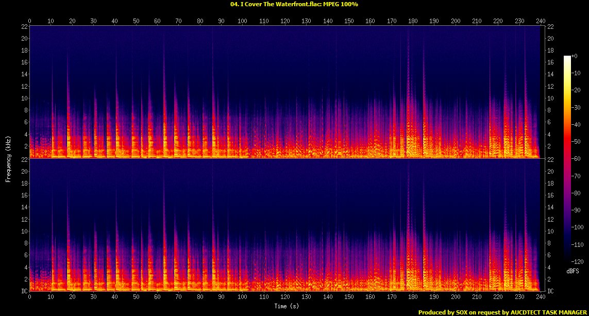This screenshot has height=316, width=589.
Task: Click the "180" tick label on the bottom time axis
Action: tap(413, 296)
